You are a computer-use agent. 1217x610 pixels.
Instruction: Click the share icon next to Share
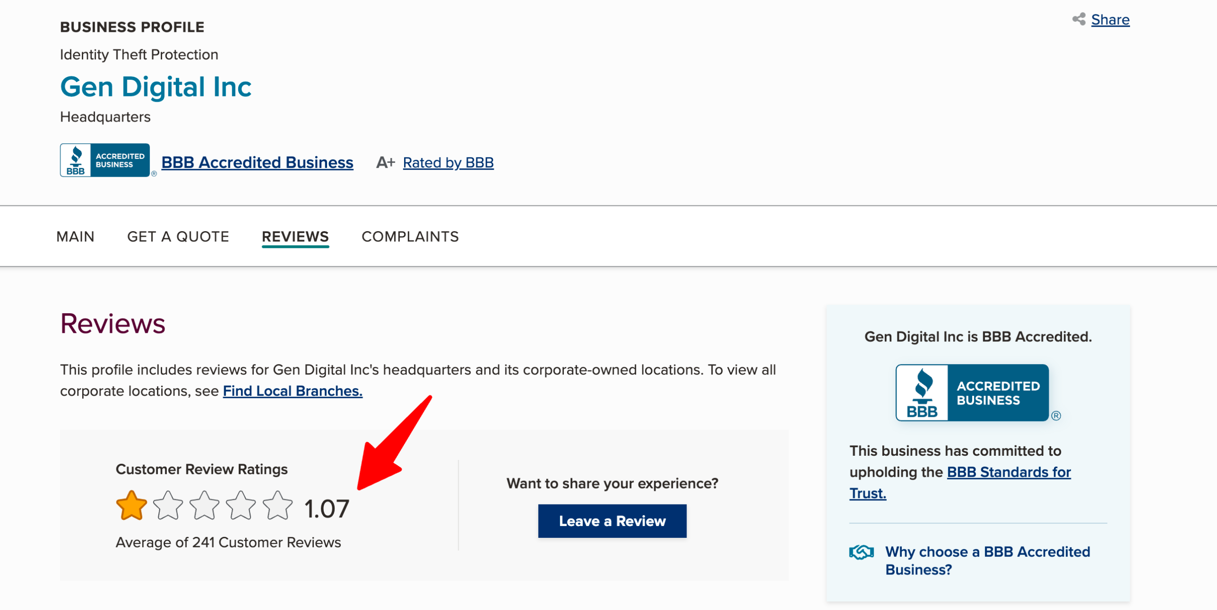[x=1079, y=19]
